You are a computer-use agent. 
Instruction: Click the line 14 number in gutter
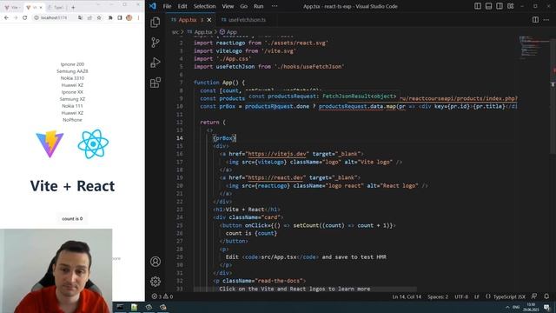[180, 138]
